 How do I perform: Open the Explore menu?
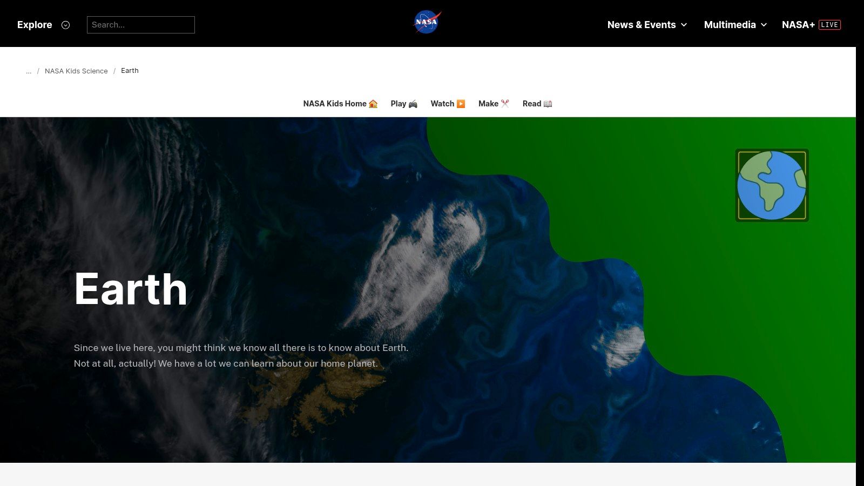point(35,25)
